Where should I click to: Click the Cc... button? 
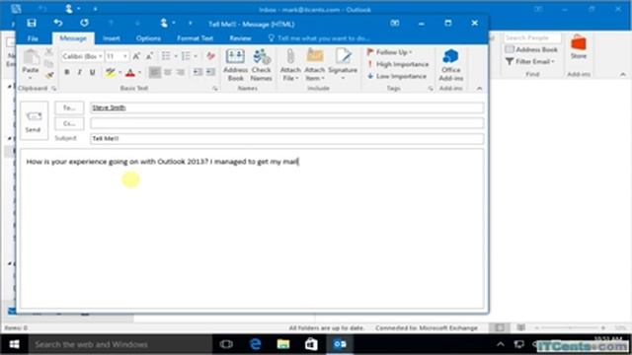point(69,123)
